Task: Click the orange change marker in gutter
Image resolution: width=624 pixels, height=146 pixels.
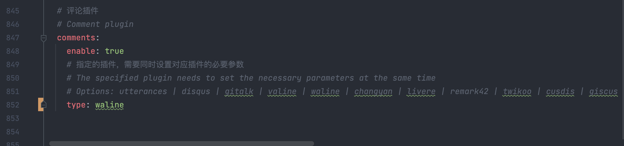Action: [x=40, y=104]
